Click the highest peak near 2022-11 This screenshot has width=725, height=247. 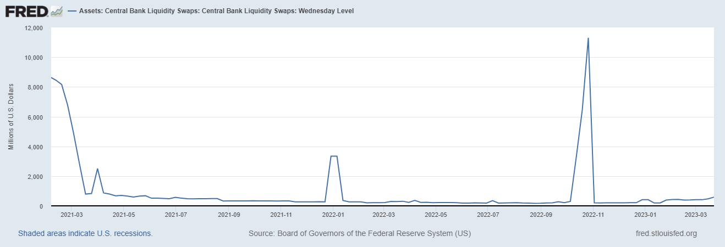coord(588,38)
